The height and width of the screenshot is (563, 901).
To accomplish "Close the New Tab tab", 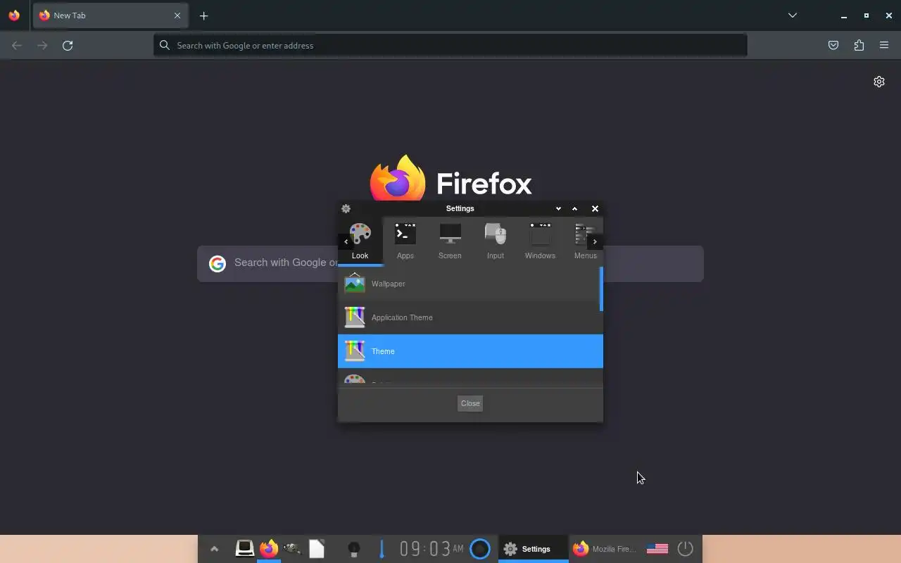I will coord(177,15).
